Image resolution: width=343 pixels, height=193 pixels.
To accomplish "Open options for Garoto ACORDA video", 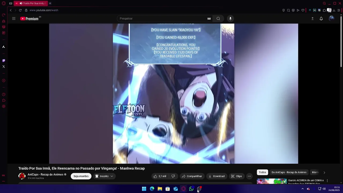I will pos(327,181).
